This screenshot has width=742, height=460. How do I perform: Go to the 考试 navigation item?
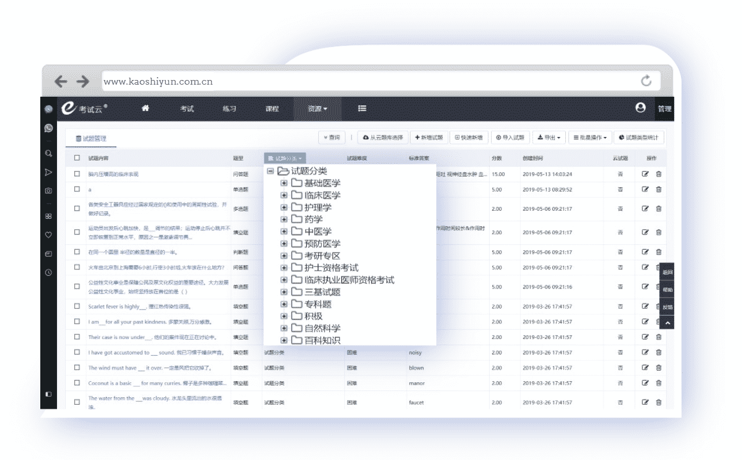point(187,109)
